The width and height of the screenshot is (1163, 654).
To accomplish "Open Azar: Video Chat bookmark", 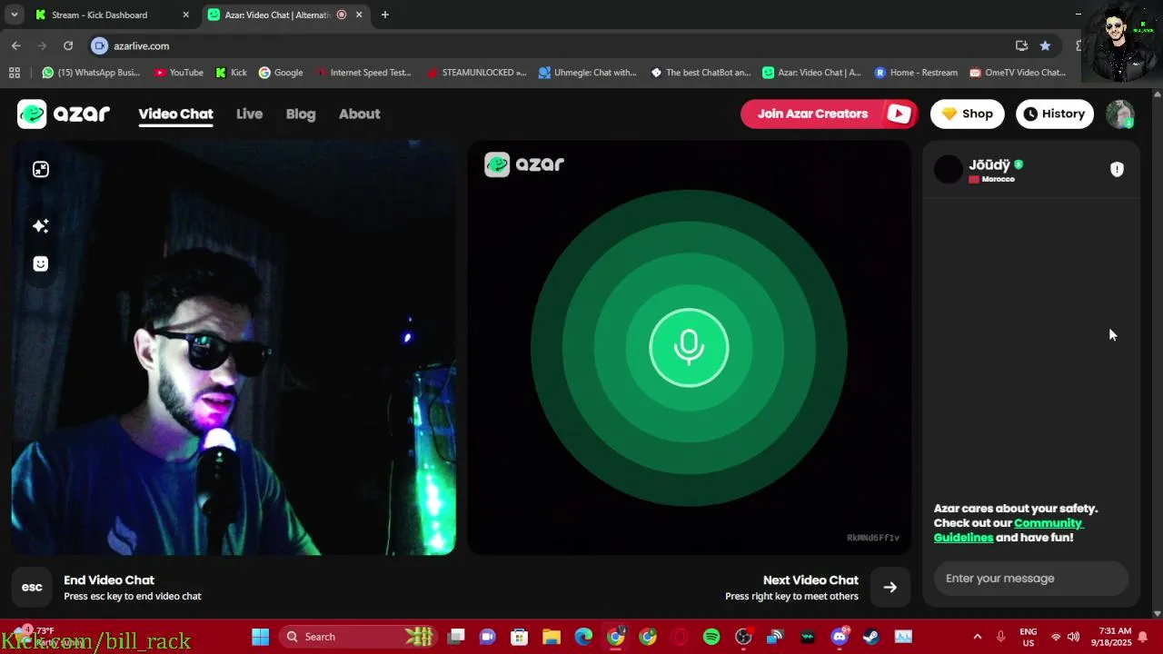I will point(811,73).
